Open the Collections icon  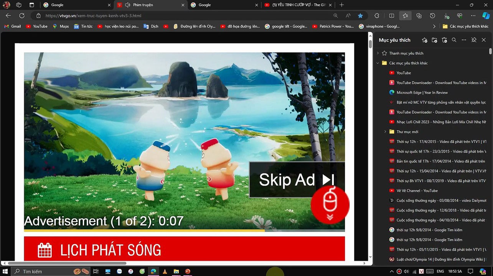pyautogui.click(x=419, y=16)
